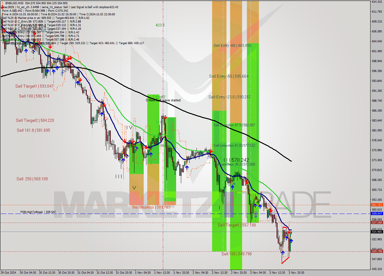Click blue 559.547 price tag on axis
Screen dimensions: 384x276
coord(376,213)
